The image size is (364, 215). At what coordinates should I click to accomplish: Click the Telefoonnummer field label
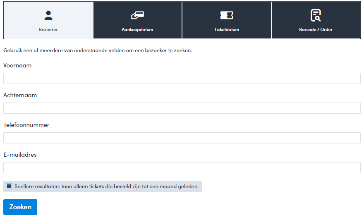(26, 125)
